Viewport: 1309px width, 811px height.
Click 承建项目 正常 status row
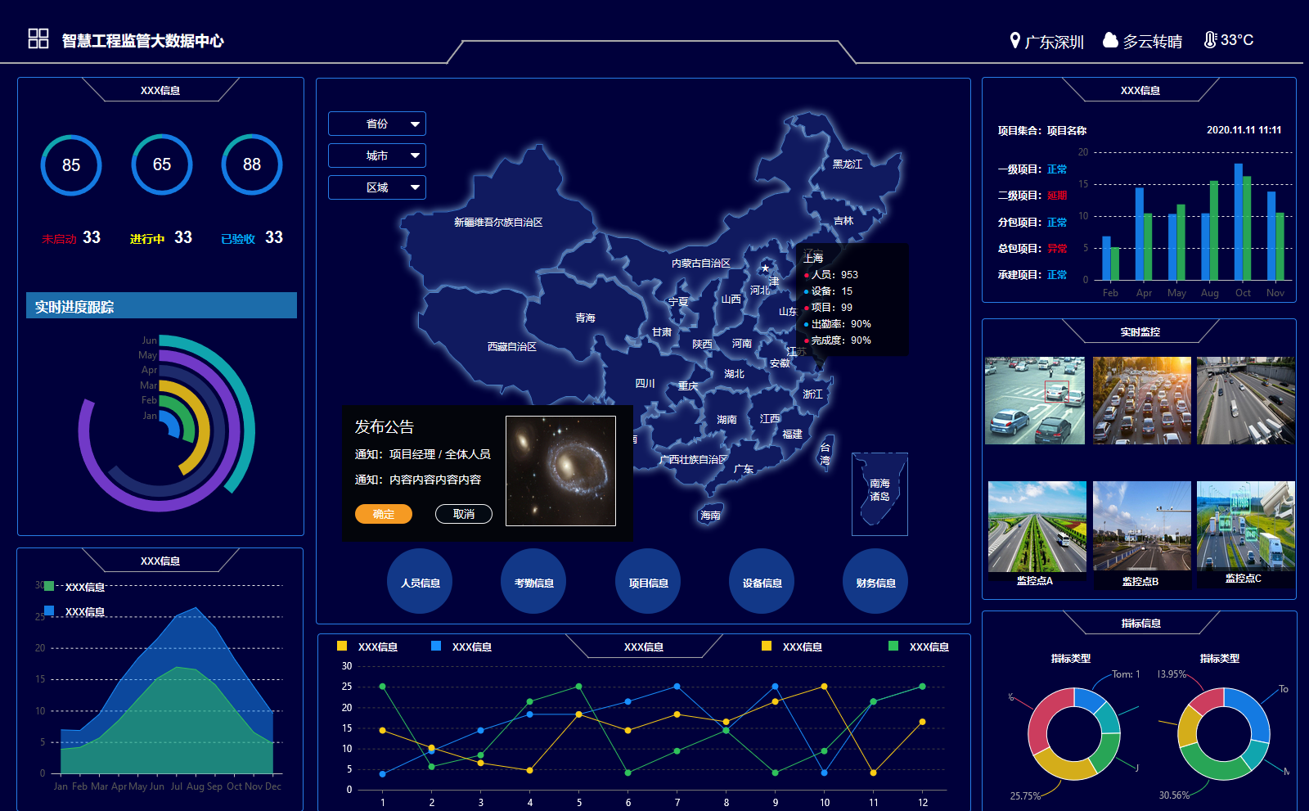(1032, 274)
